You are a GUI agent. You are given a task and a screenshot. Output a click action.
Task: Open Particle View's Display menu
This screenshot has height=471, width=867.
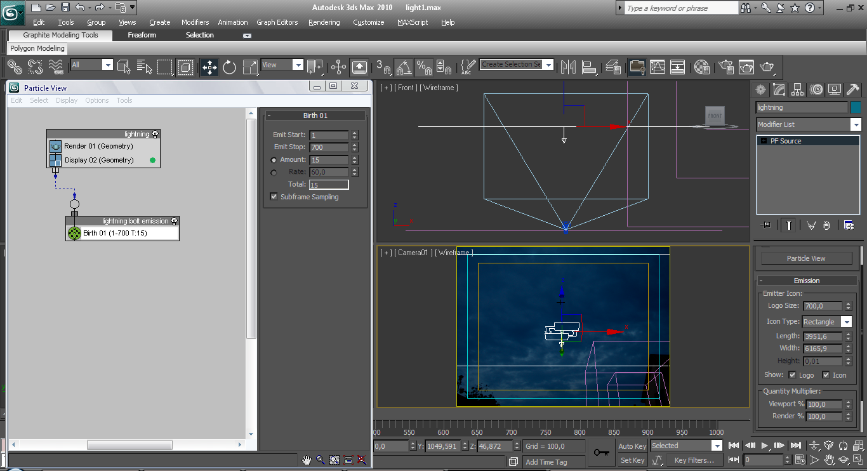tap(67, 100)
